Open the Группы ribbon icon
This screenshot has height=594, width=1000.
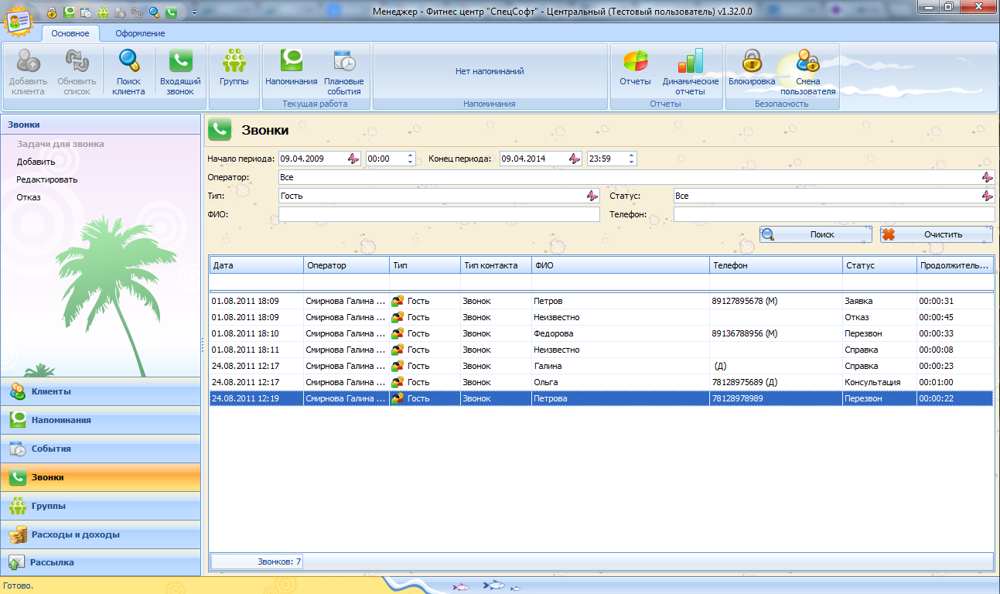pyautogui.click(x=234, y=62)
